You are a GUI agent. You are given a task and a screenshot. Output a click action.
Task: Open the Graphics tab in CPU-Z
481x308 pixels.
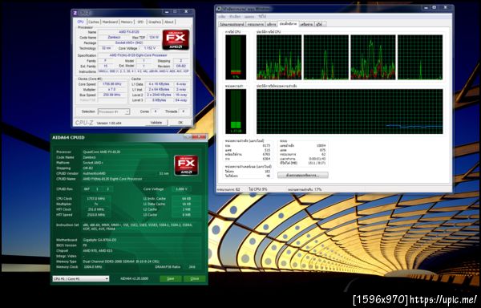coord(155,22)
